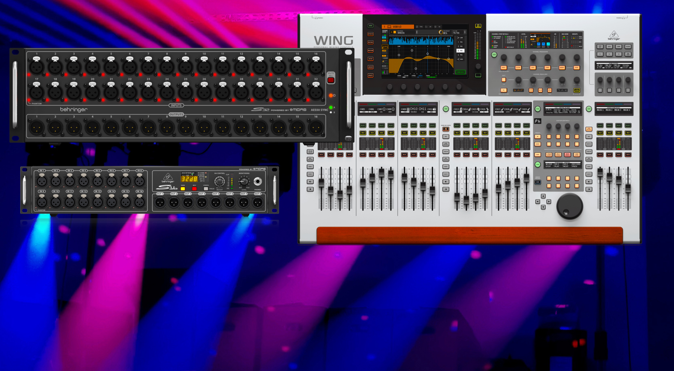Open the WING EQ model three-dot options menu
This screenshot has width=674, height=371.
pyautogui.click(x=417, y=32)
